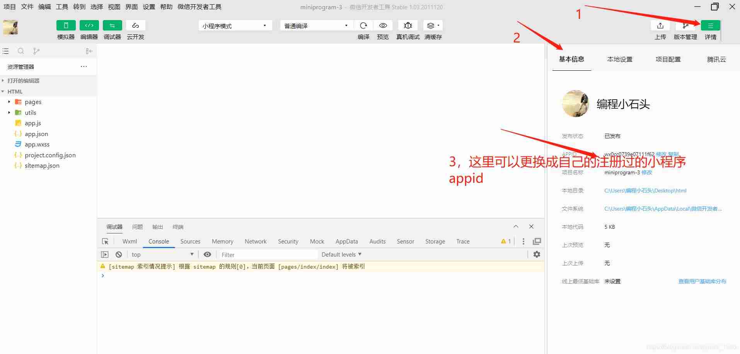The width and height of the screenshot is (740, 354).
Task: Close the debugger panel
Action: point(531,226)
